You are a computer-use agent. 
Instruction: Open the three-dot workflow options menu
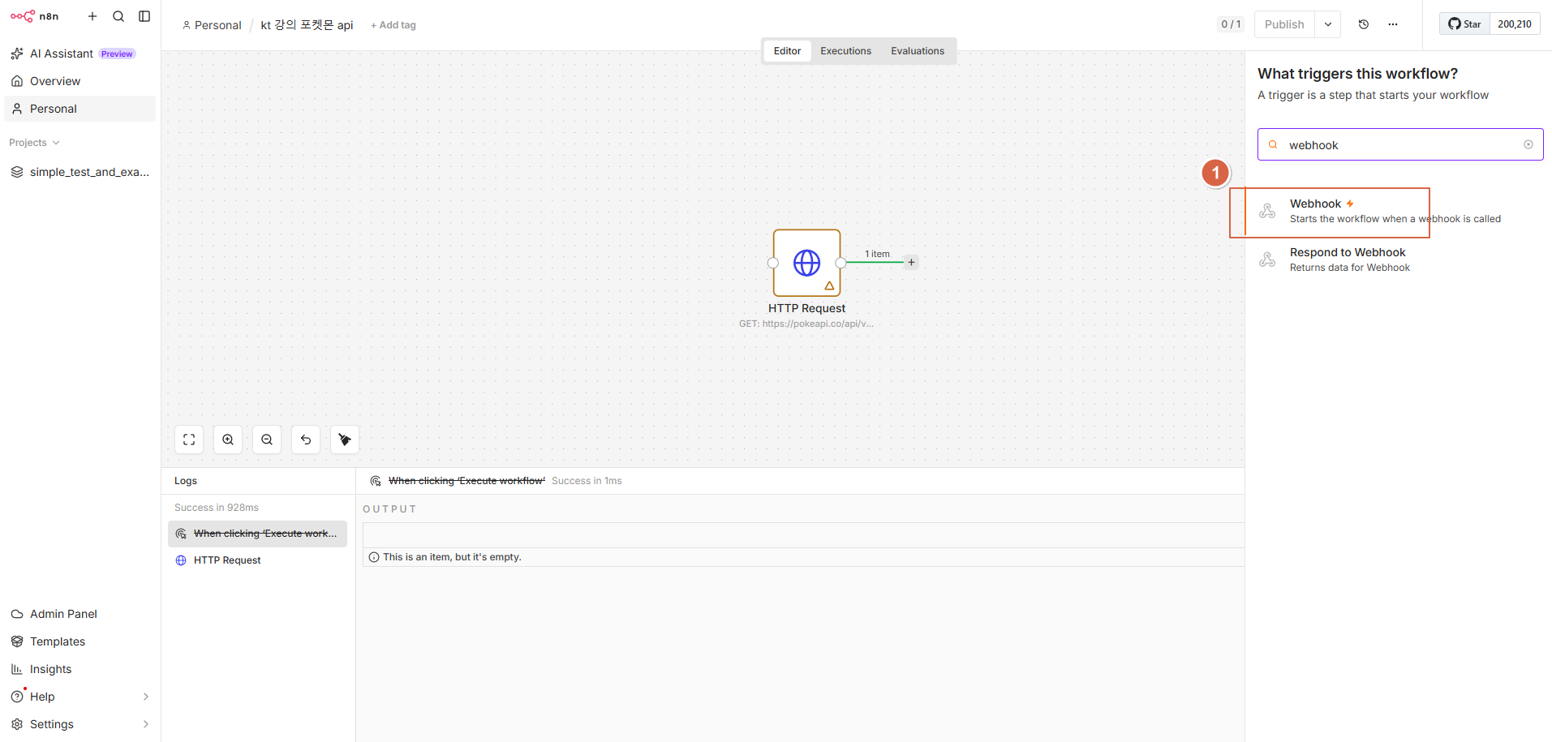tap(1393, 24)
